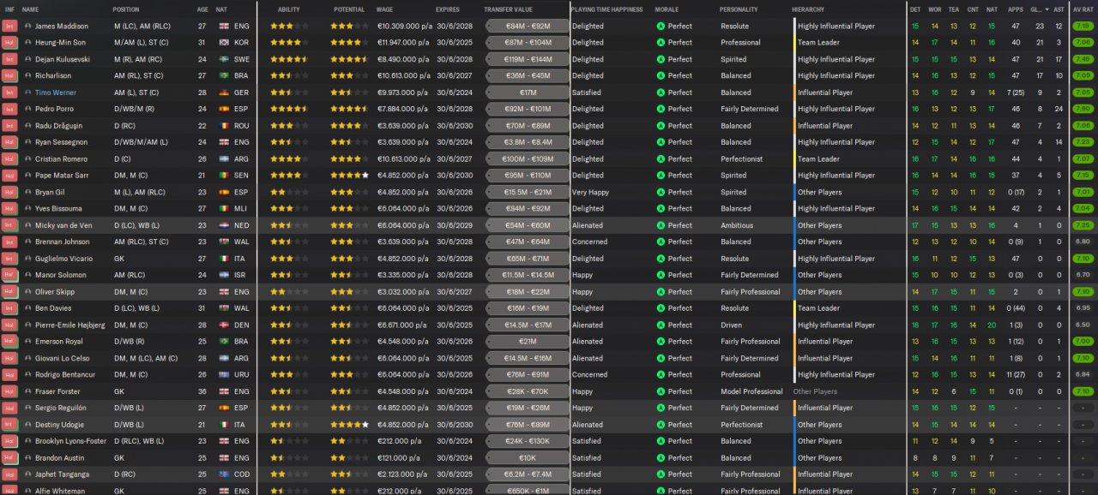Click the Concerned status in Brennan Johnson's row
Viewport: 1098px width, 495px height.
[x=589, y=242]
